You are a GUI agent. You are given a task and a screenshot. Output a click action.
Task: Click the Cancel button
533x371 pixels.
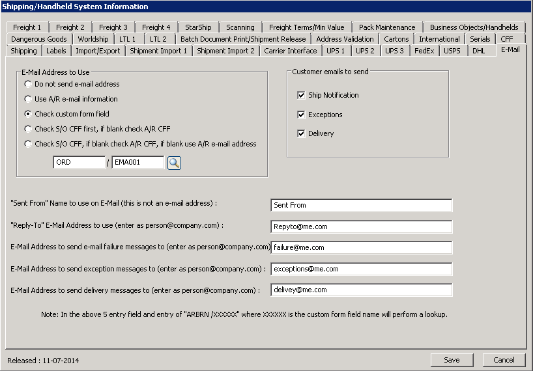point(503,360)
